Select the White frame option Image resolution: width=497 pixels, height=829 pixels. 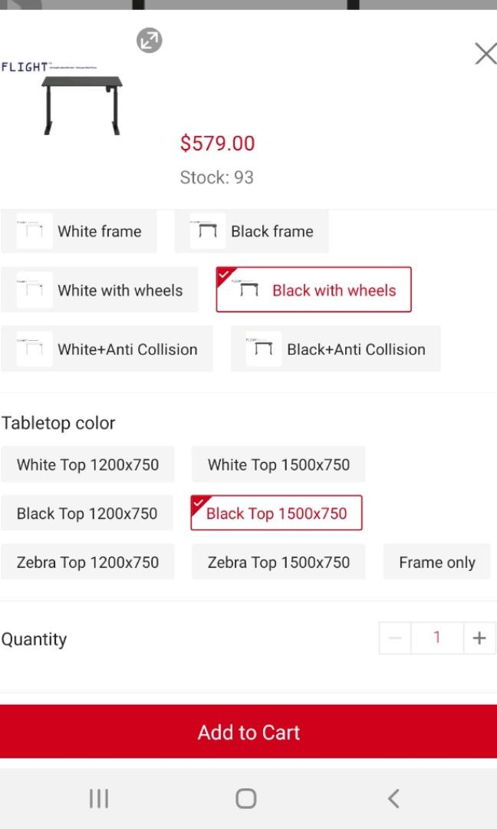[79, 231]
